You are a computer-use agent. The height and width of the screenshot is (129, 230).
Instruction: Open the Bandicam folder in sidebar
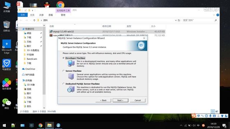point(32,59)
